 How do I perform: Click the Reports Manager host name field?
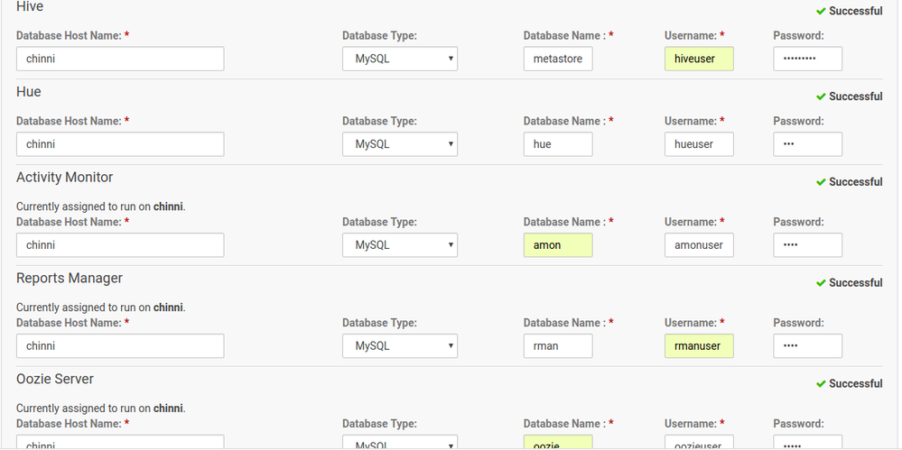coord(120,346)
